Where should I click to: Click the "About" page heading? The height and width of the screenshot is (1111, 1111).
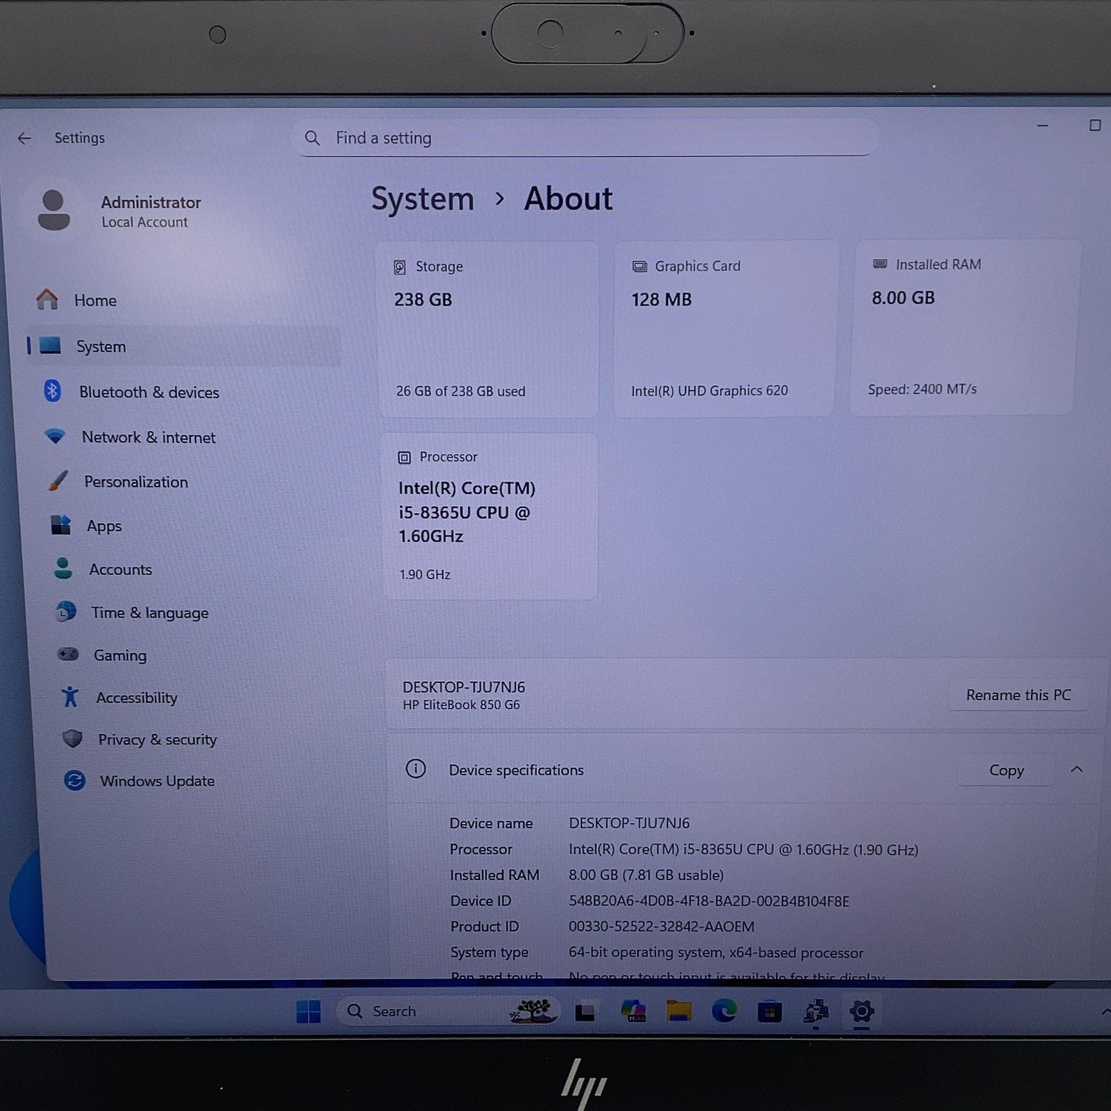coord(568,199)
